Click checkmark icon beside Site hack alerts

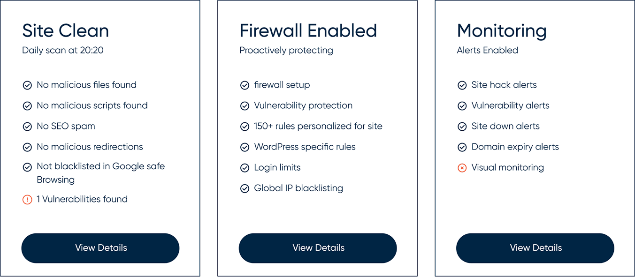click(x=462, y=85)
